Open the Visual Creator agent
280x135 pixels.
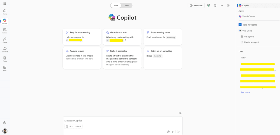pyautogui.click(x=247, y=16)
